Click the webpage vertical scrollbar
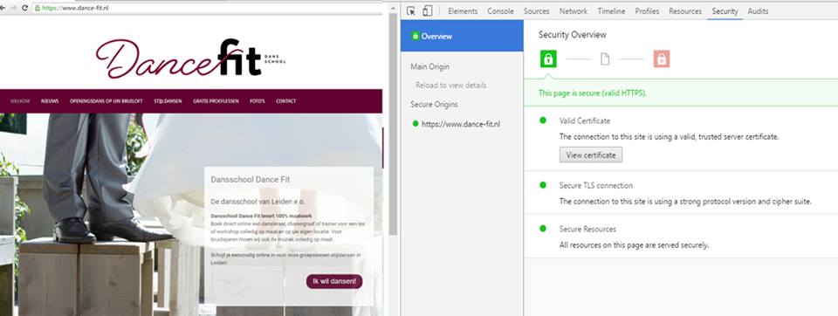838x316 pixels. click(x=394, y=123)
